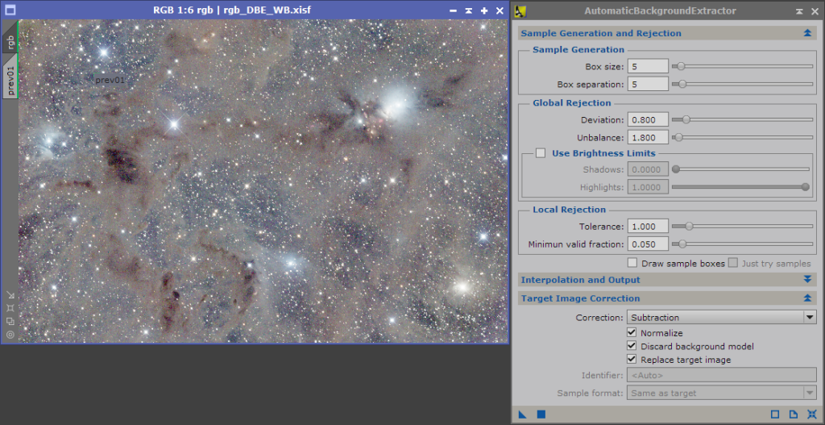Toggle Discard background model checkbox
Screen dimensions: 825x425
coord(632,346)
